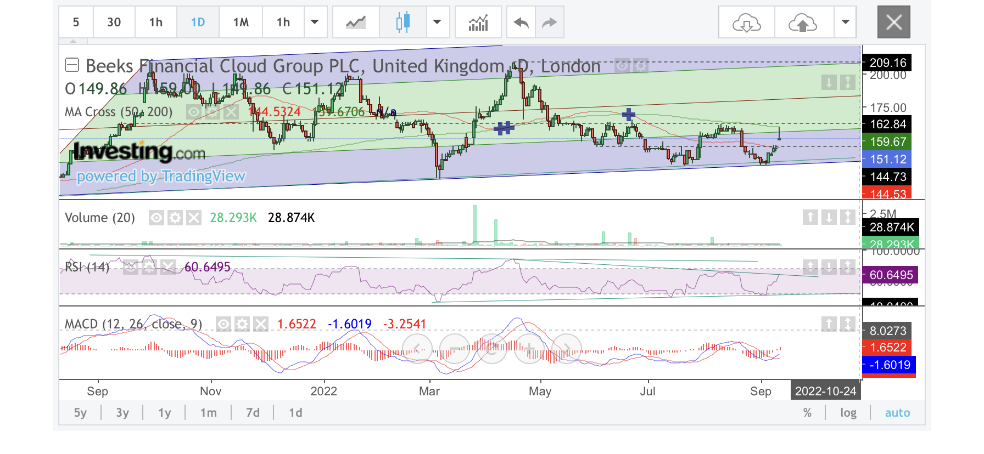
Task: Remove the RSI indicator
Action: click(168, 267)
